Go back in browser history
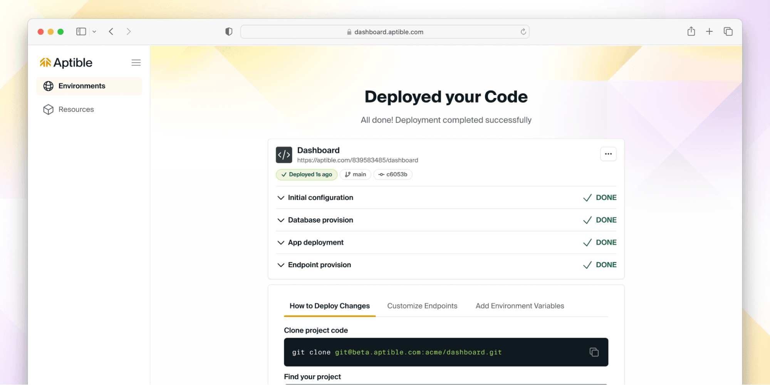Image resolution: width=770 pixels, height=385 pixels. tap(111, 32)
